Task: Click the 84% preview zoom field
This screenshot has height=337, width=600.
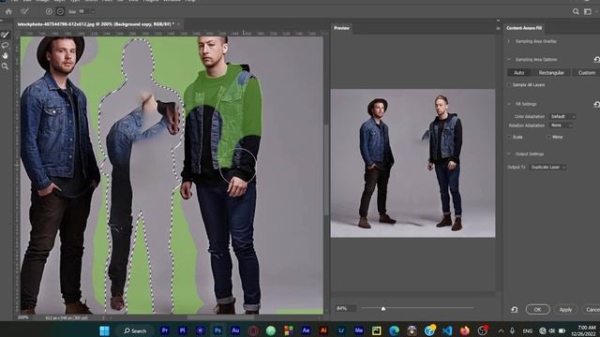Action: tap(346, 308)
